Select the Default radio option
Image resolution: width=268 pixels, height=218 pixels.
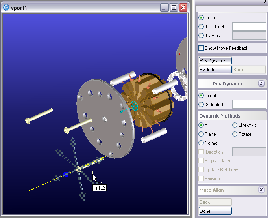click(201, 18)
